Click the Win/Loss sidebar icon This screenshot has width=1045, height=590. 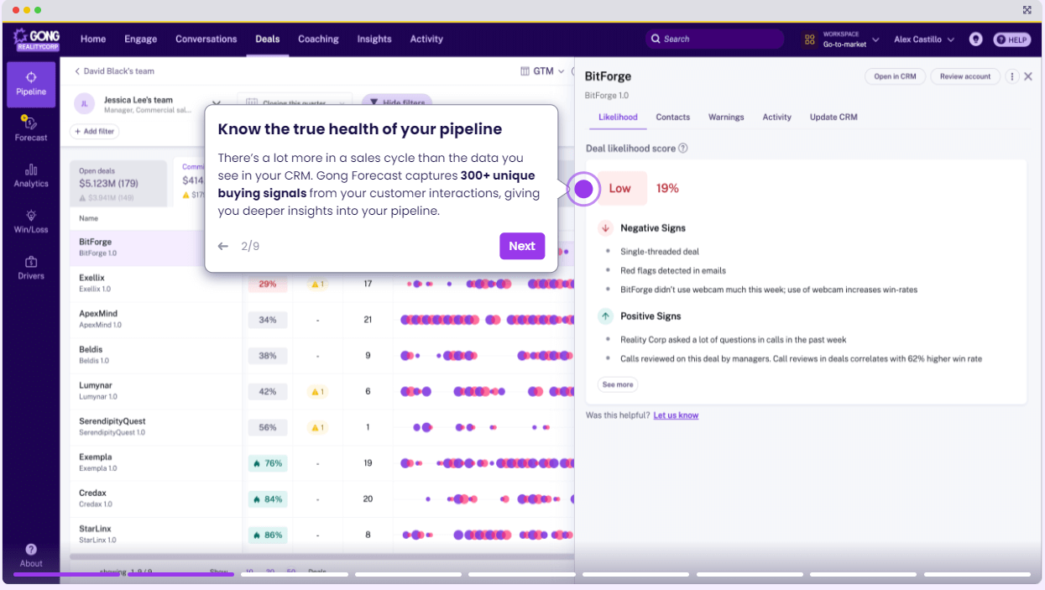click(x=30, y=221)
